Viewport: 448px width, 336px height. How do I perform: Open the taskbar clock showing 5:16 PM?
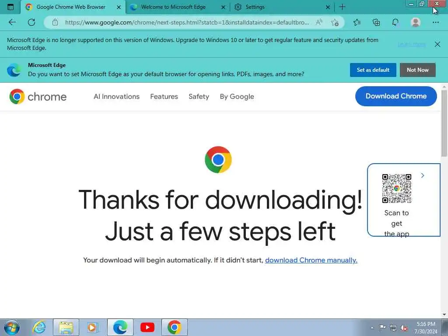pyautogui.click(x=426, y=328)
